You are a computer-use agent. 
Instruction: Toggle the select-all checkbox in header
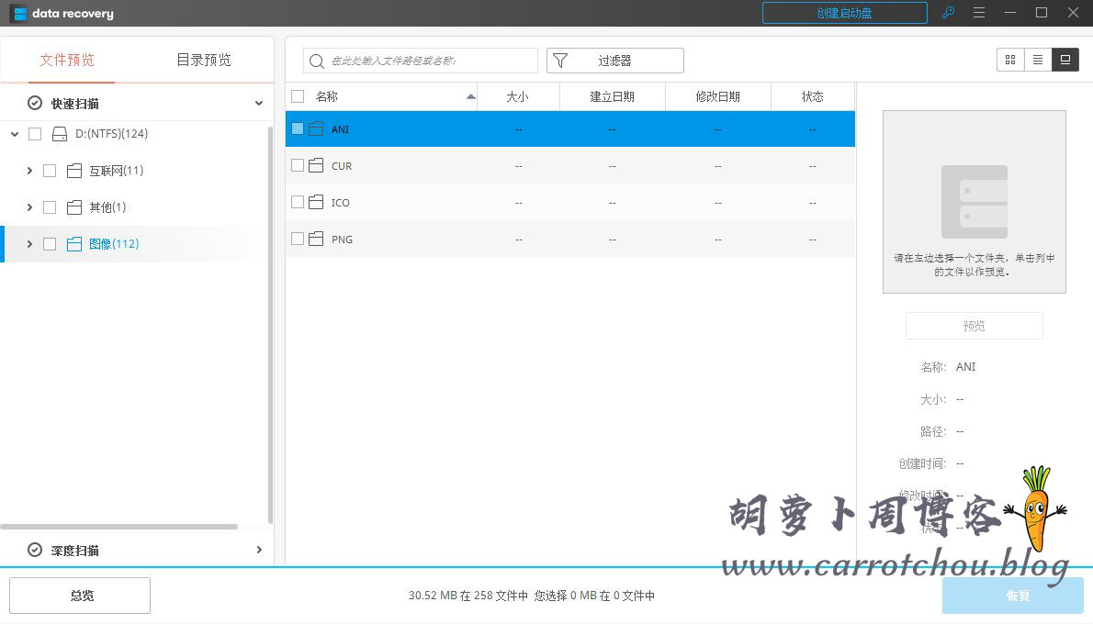[x=298, y=96]
